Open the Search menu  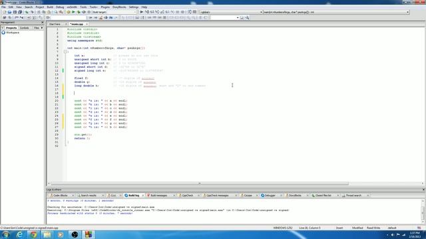[29, 7]
